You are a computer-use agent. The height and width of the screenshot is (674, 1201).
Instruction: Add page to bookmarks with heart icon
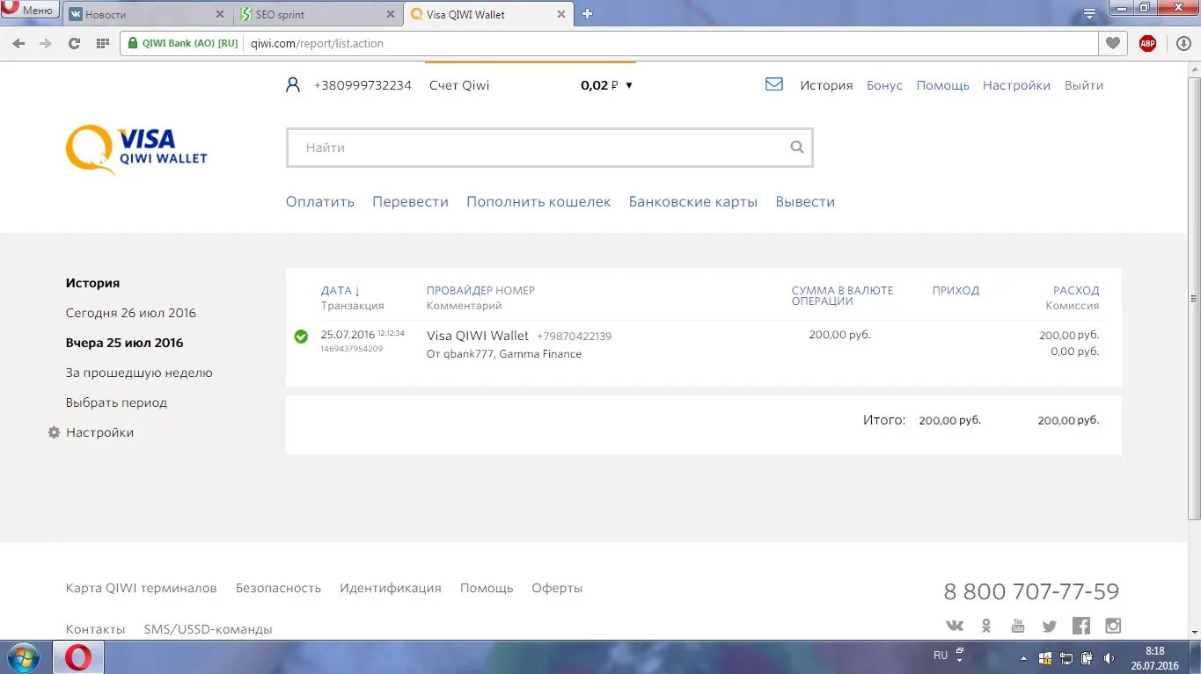(1113, 43)
